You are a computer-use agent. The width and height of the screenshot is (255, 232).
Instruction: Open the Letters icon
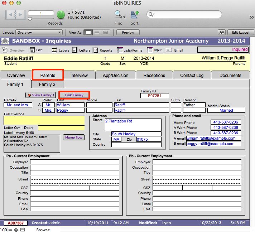[75, 50]
